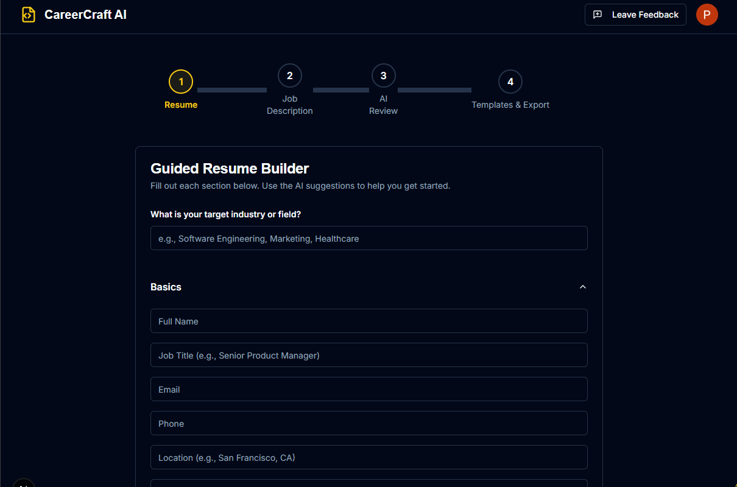Select the Resume step label
Image resolution: width=737 pixels, height=487 pixels.
[x=181, y=105]
